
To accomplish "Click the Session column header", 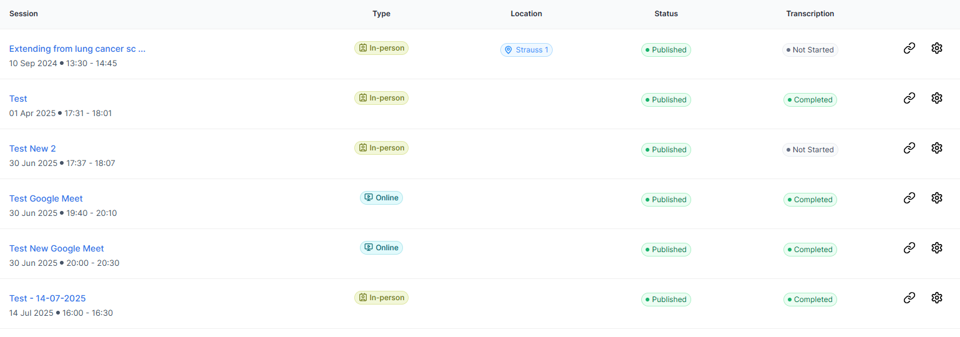I will point(24,14).
